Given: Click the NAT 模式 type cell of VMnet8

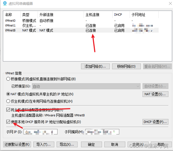Looking at the screenshot, I should point(29,30).
